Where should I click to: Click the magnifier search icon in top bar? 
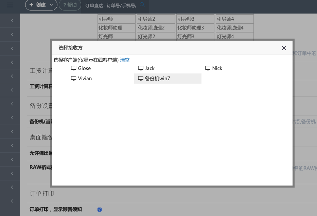[x=142, y=5]
